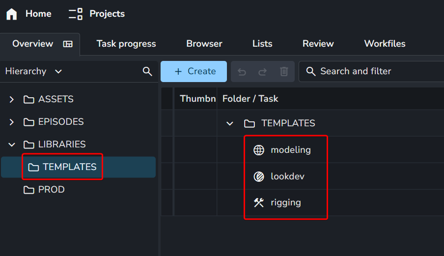Viewport: 444px width, 256px height.
Task: Click the Overview tab layout icon
Action: tap(68, 44)
